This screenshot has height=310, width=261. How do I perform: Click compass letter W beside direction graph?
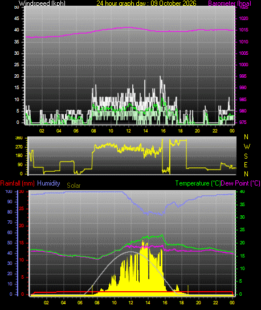click(x=247, y=147)
